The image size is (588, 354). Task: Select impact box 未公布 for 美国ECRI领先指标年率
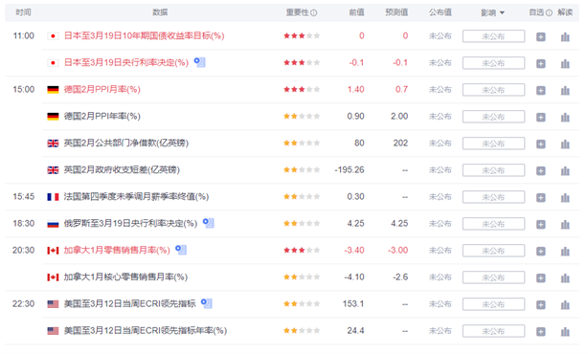pyautogui.click(x=493, y=331)
